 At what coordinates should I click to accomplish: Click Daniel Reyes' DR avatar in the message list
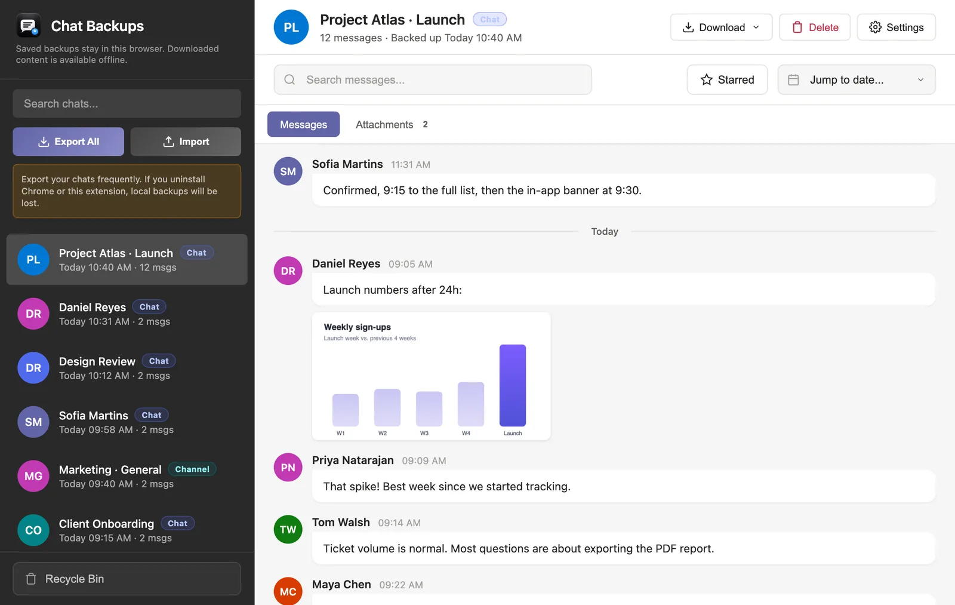(x=288, y=271)
